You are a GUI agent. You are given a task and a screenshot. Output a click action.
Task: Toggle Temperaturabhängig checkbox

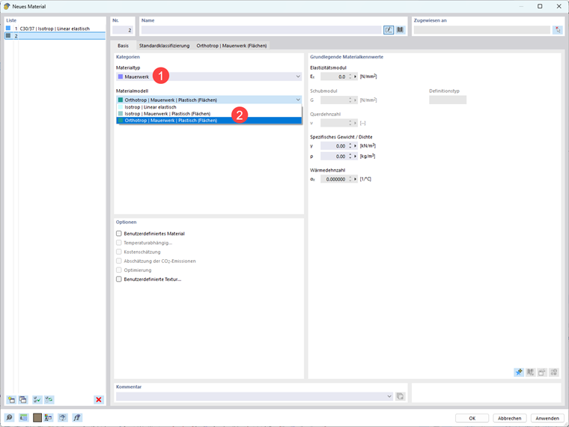tap(118, 243)
